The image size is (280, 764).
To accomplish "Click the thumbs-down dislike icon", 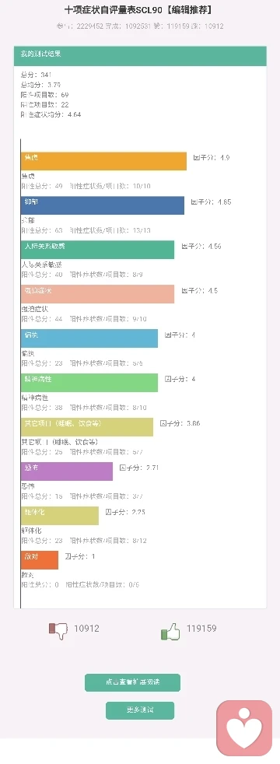I will tap(58, 631).
